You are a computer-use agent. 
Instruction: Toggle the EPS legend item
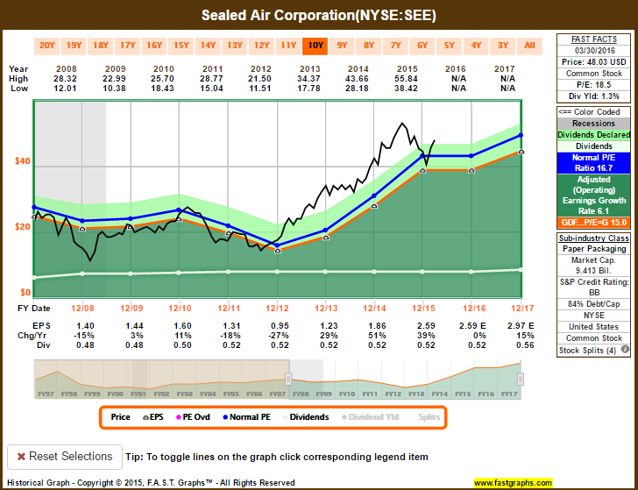(153, 417)
